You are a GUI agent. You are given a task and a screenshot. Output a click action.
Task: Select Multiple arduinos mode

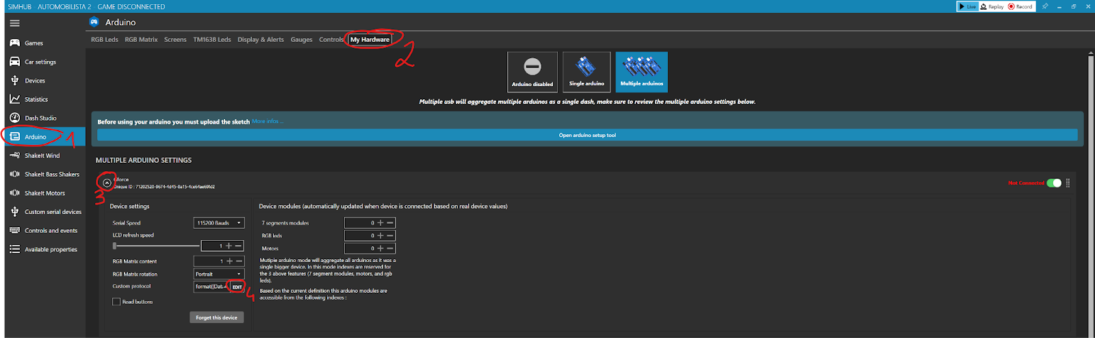click(641, 72)
